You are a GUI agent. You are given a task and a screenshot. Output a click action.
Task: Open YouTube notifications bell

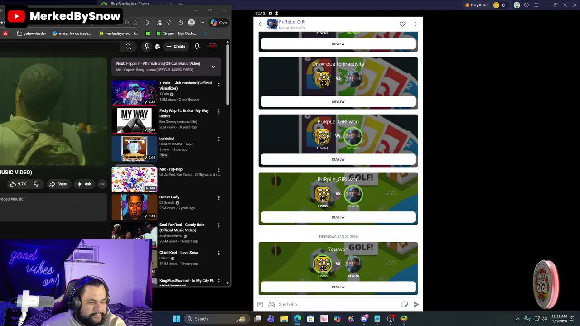click(197, 46)
